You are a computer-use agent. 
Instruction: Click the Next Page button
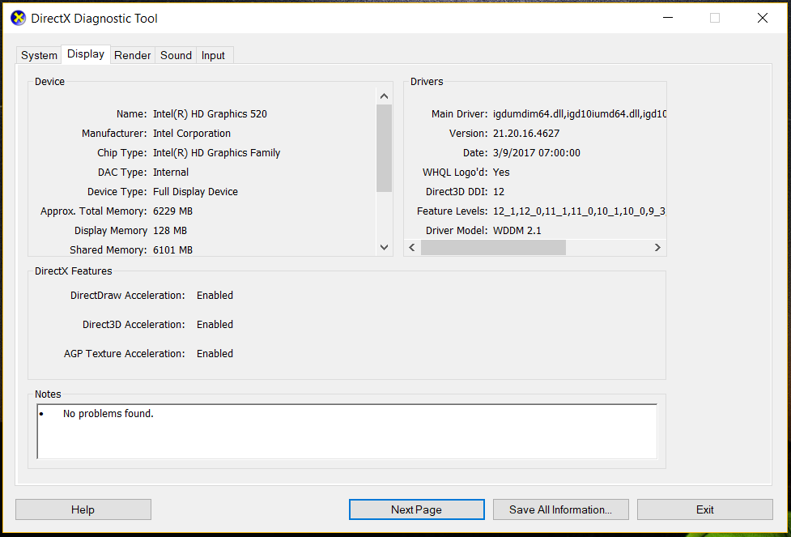(x=417, y=509)
